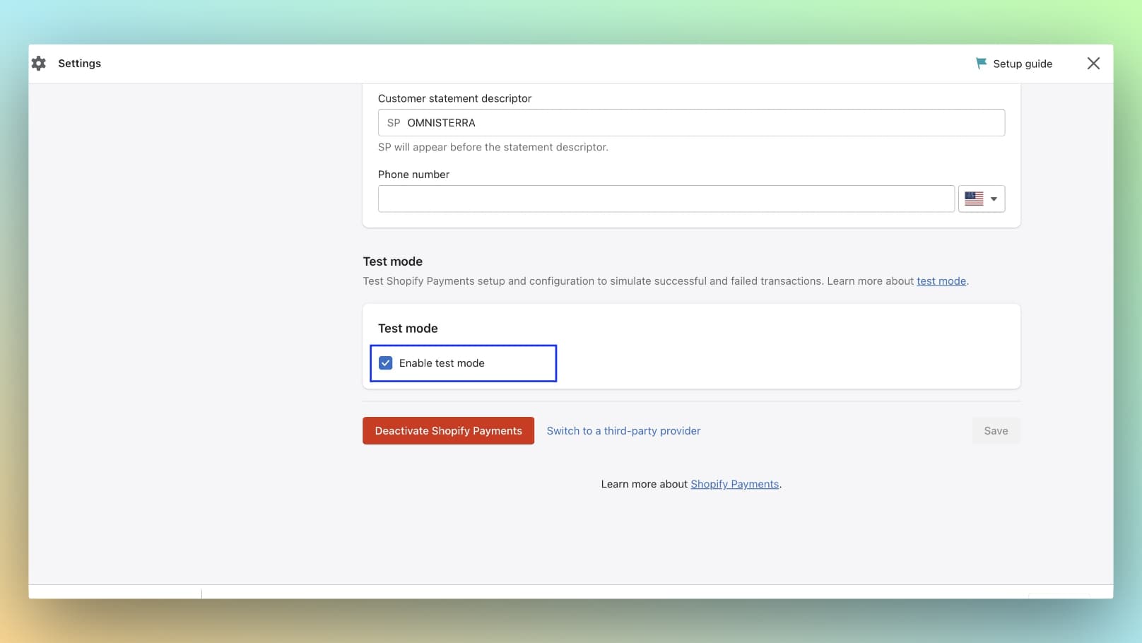Click Deactivate Shopify Payments button

pos(448,431)
